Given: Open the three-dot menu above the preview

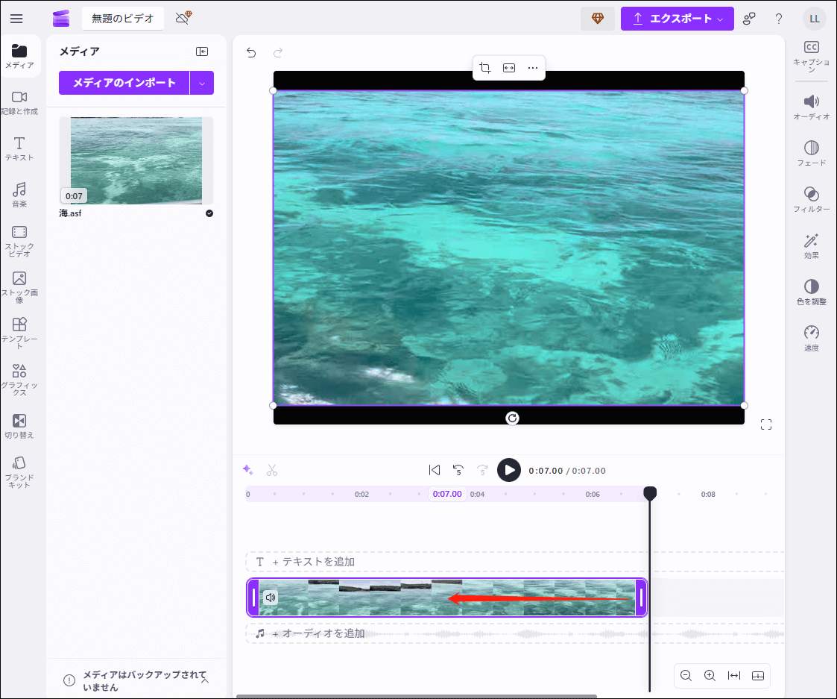Looking at the screenshot, I should [533, 68].
